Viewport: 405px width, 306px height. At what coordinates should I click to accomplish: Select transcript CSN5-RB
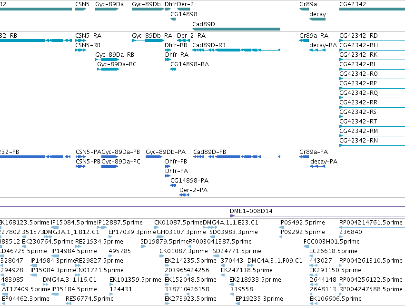tap(88, 45)
